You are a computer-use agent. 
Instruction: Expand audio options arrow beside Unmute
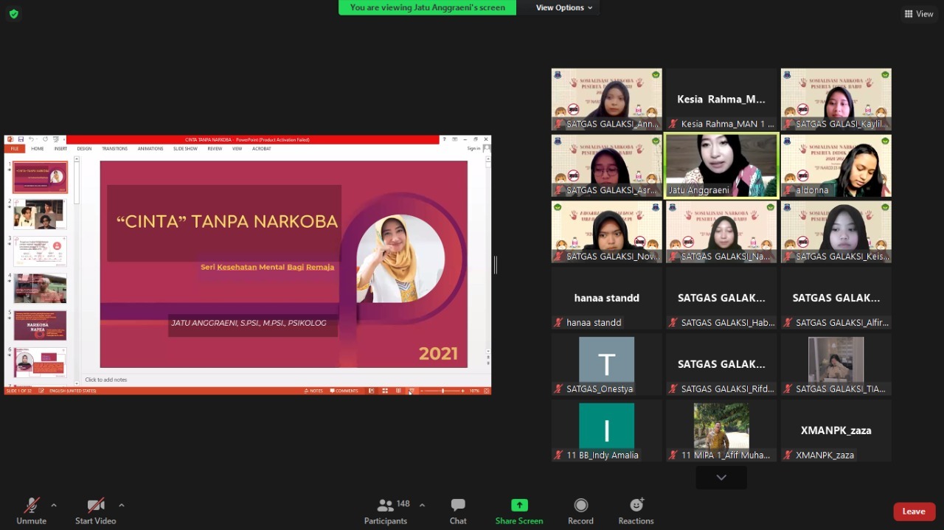(x=54, y=505)
